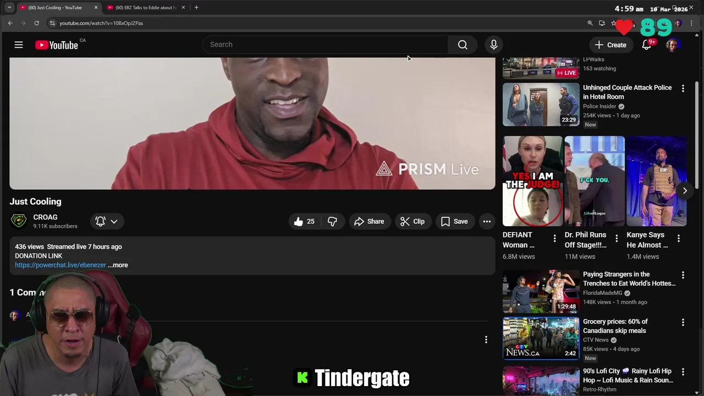Screen dimensions: 704x396
Task: Switch to EBZ Talks to Eddie tab
Action: pyautogui.click(x=146, y=8)
